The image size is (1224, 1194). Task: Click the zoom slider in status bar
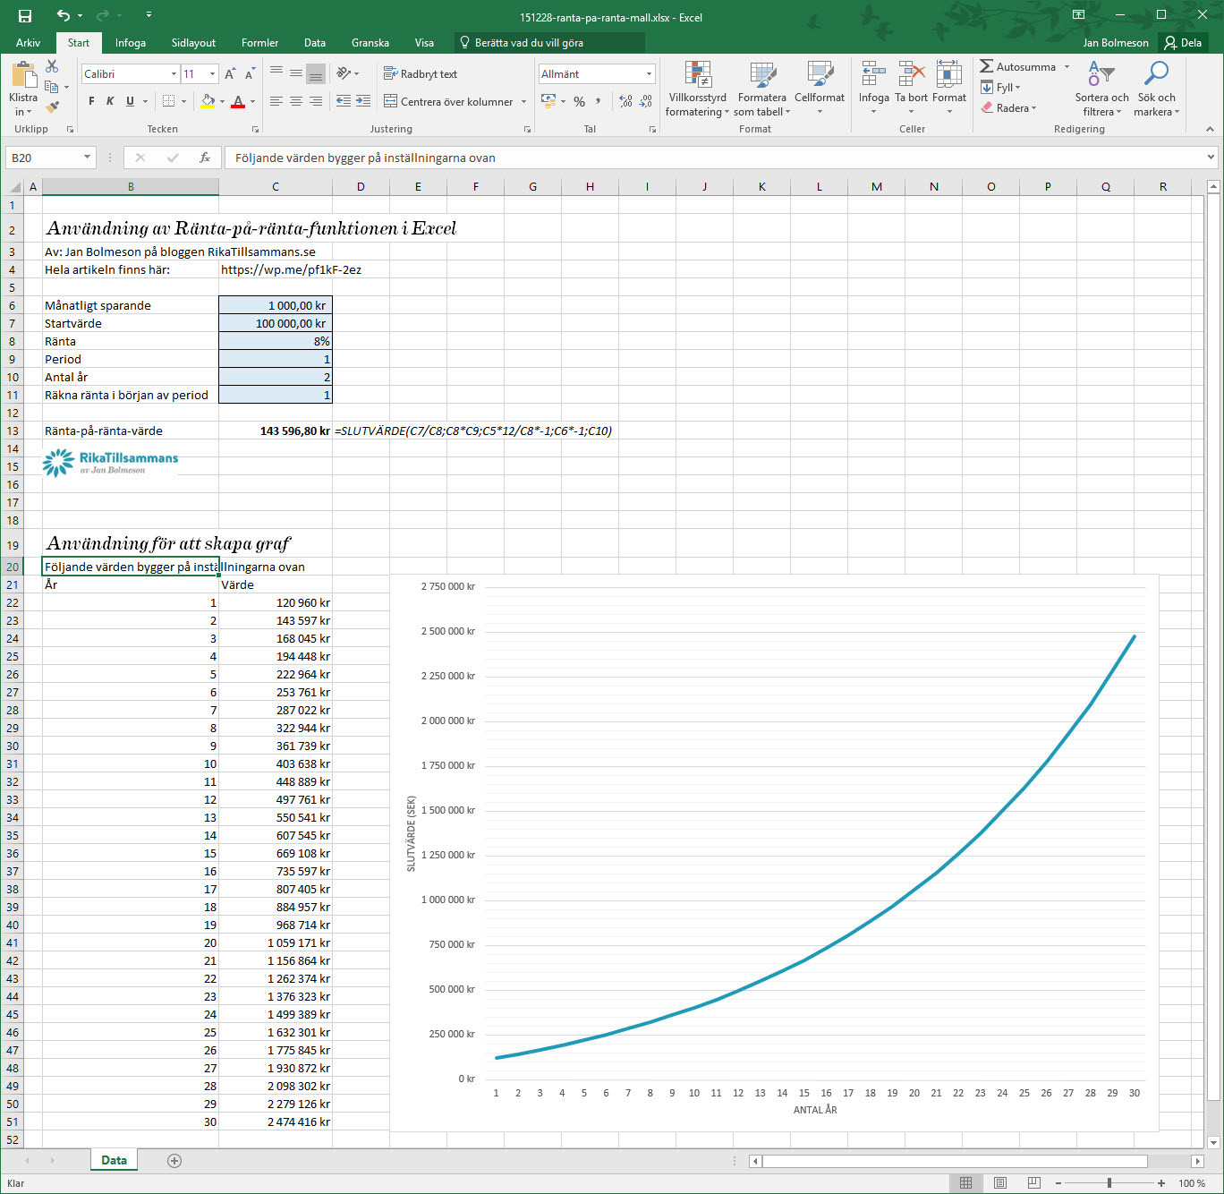click(1109, 1183)
